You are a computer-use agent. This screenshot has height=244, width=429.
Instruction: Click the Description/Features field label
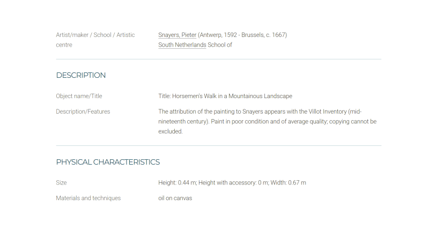pyautogui.click(x=83, y=112)
